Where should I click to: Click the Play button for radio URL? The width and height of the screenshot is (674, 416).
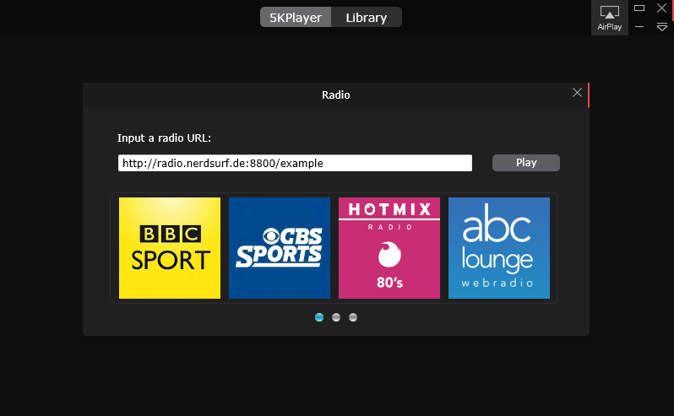coord(525,163)
